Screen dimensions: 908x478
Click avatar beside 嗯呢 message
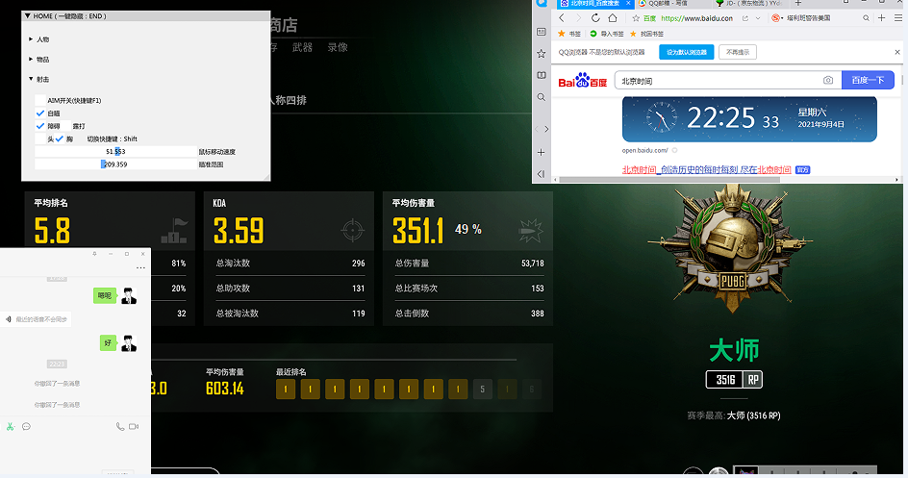129,295
